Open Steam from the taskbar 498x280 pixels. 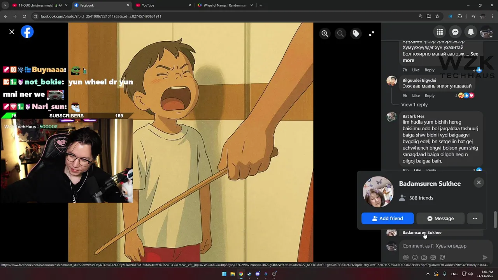click(x=249, y=274)
